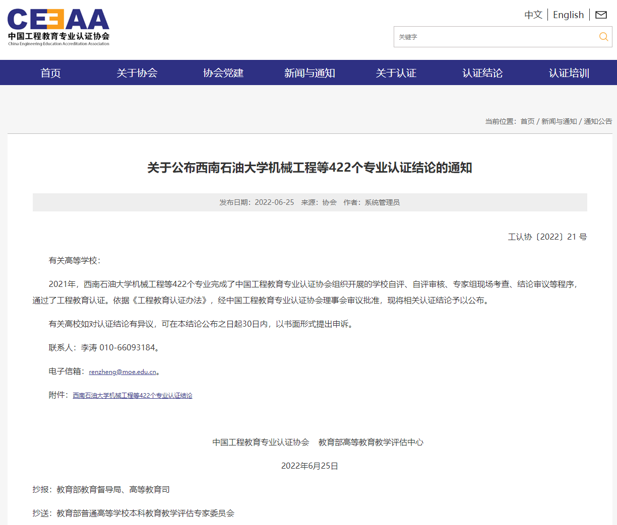Click 新闻与通知 in the breadcrumb
Image resolution: width=617 pixels, height=525 pixels.
coord(559,121)
